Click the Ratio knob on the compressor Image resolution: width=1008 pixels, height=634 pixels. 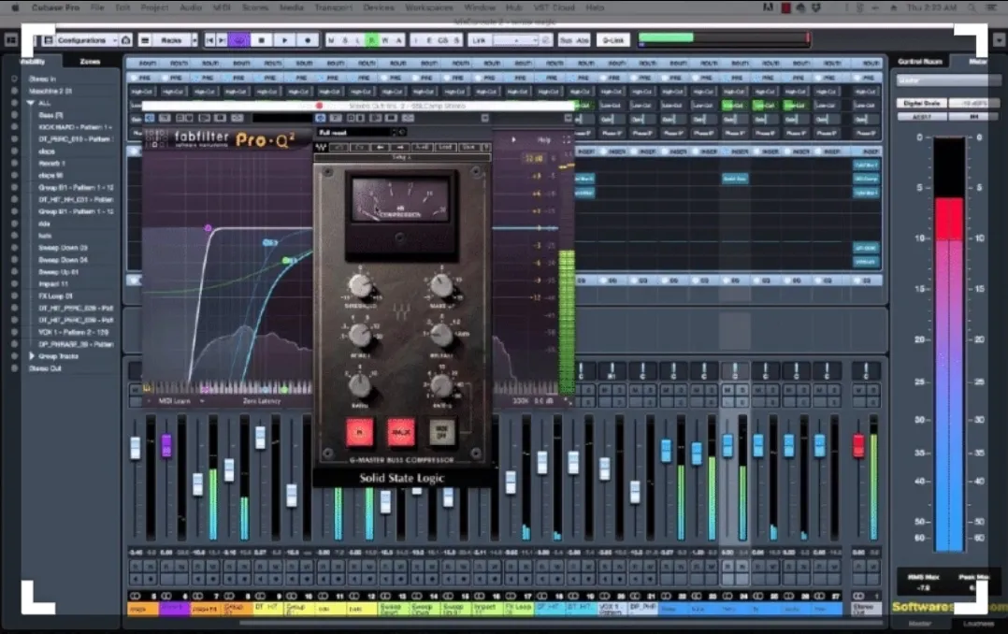coord(360,385)
